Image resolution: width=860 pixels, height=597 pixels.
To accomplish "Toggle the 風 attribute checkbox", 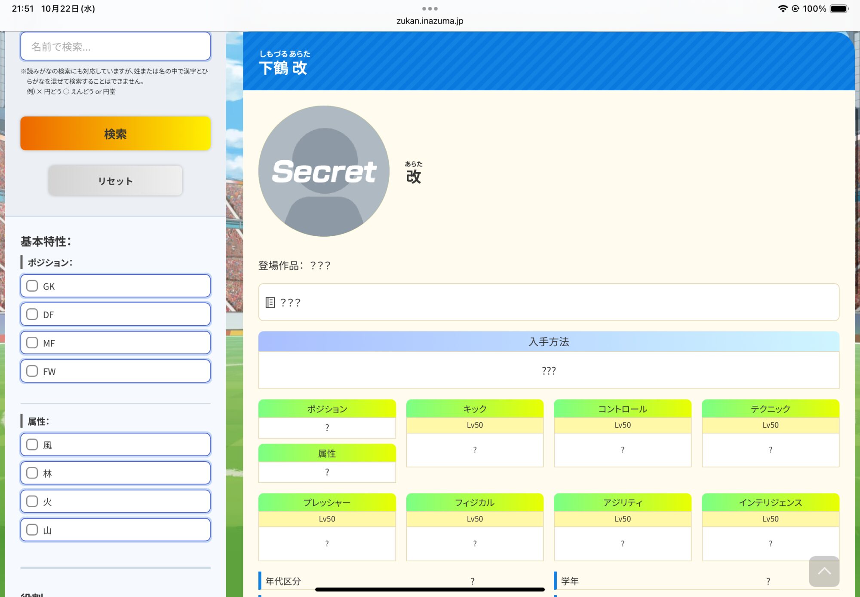I will point(32,445).
